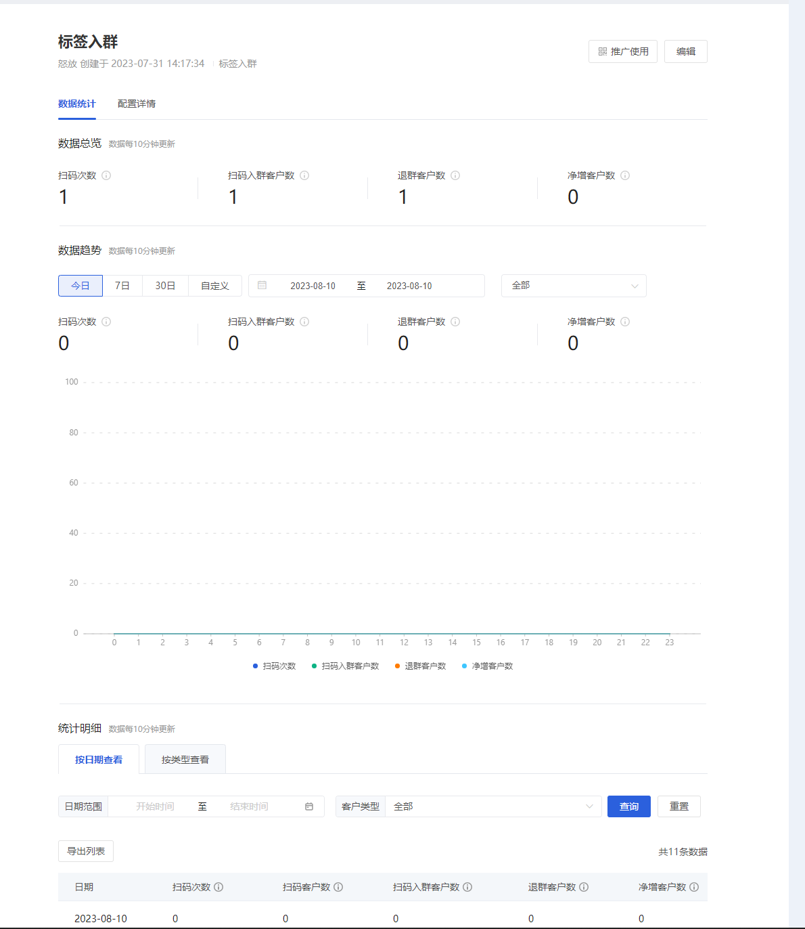
Task: Click the 推广使用 button
Action: [623, 51]
